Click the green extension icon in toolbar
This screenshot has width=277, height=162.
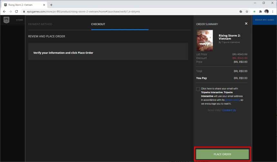coord(254,12)
